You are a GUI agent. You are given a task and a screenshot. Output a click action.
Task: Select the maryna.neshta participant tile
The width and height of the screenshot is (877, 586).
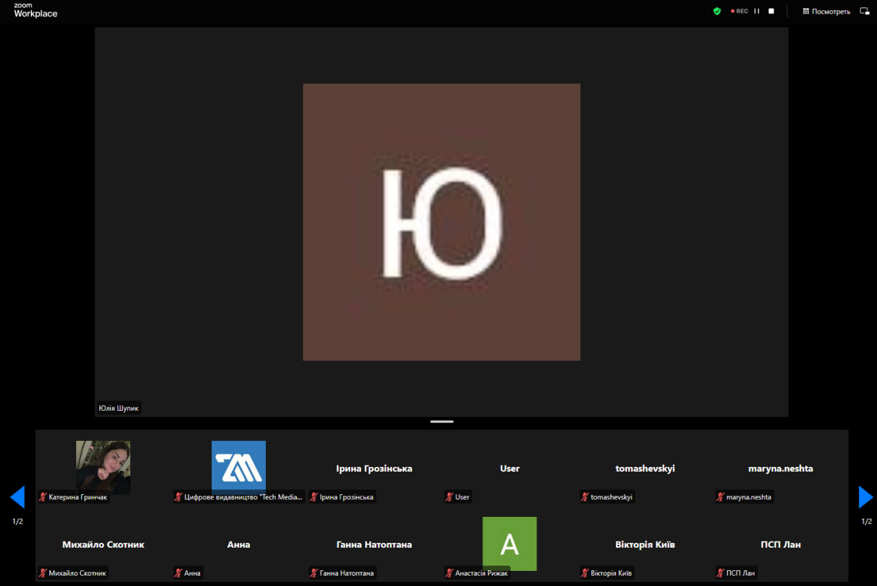pos(780,469)
